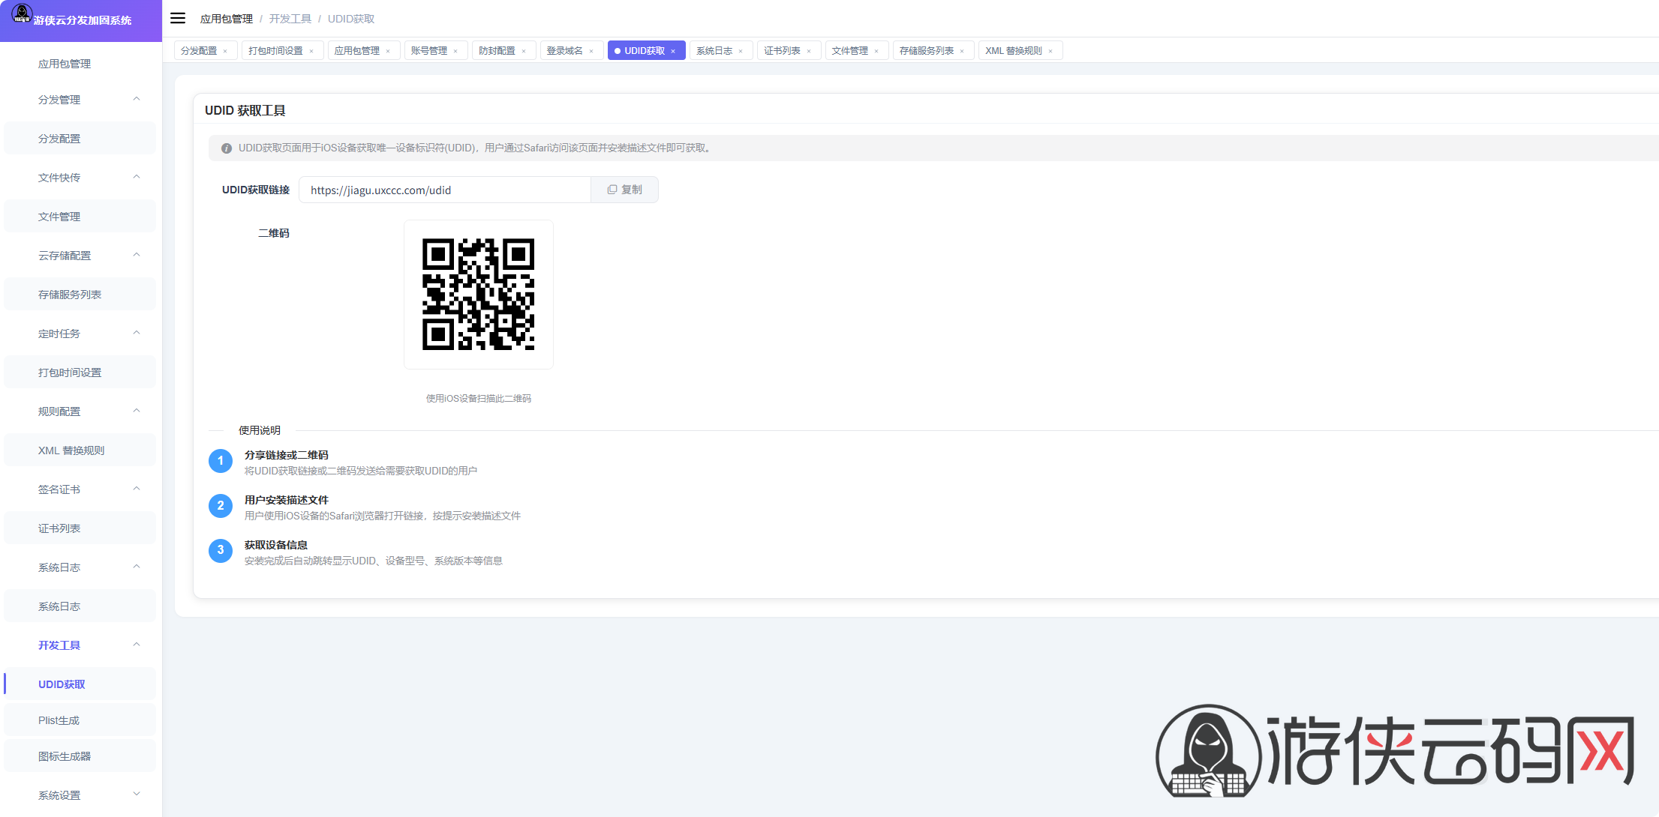Collapse the 云存储配置 sidebar section
1659x817 pixels.
coord(137,255)
